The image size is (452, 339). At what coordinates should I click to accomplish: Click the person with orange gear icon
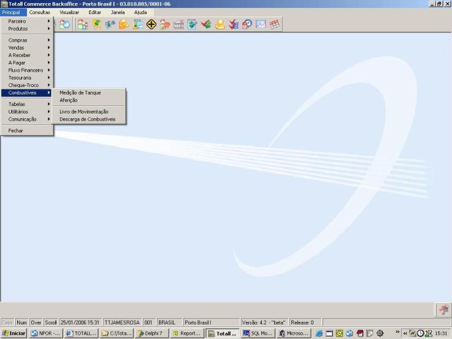[164, 25]
